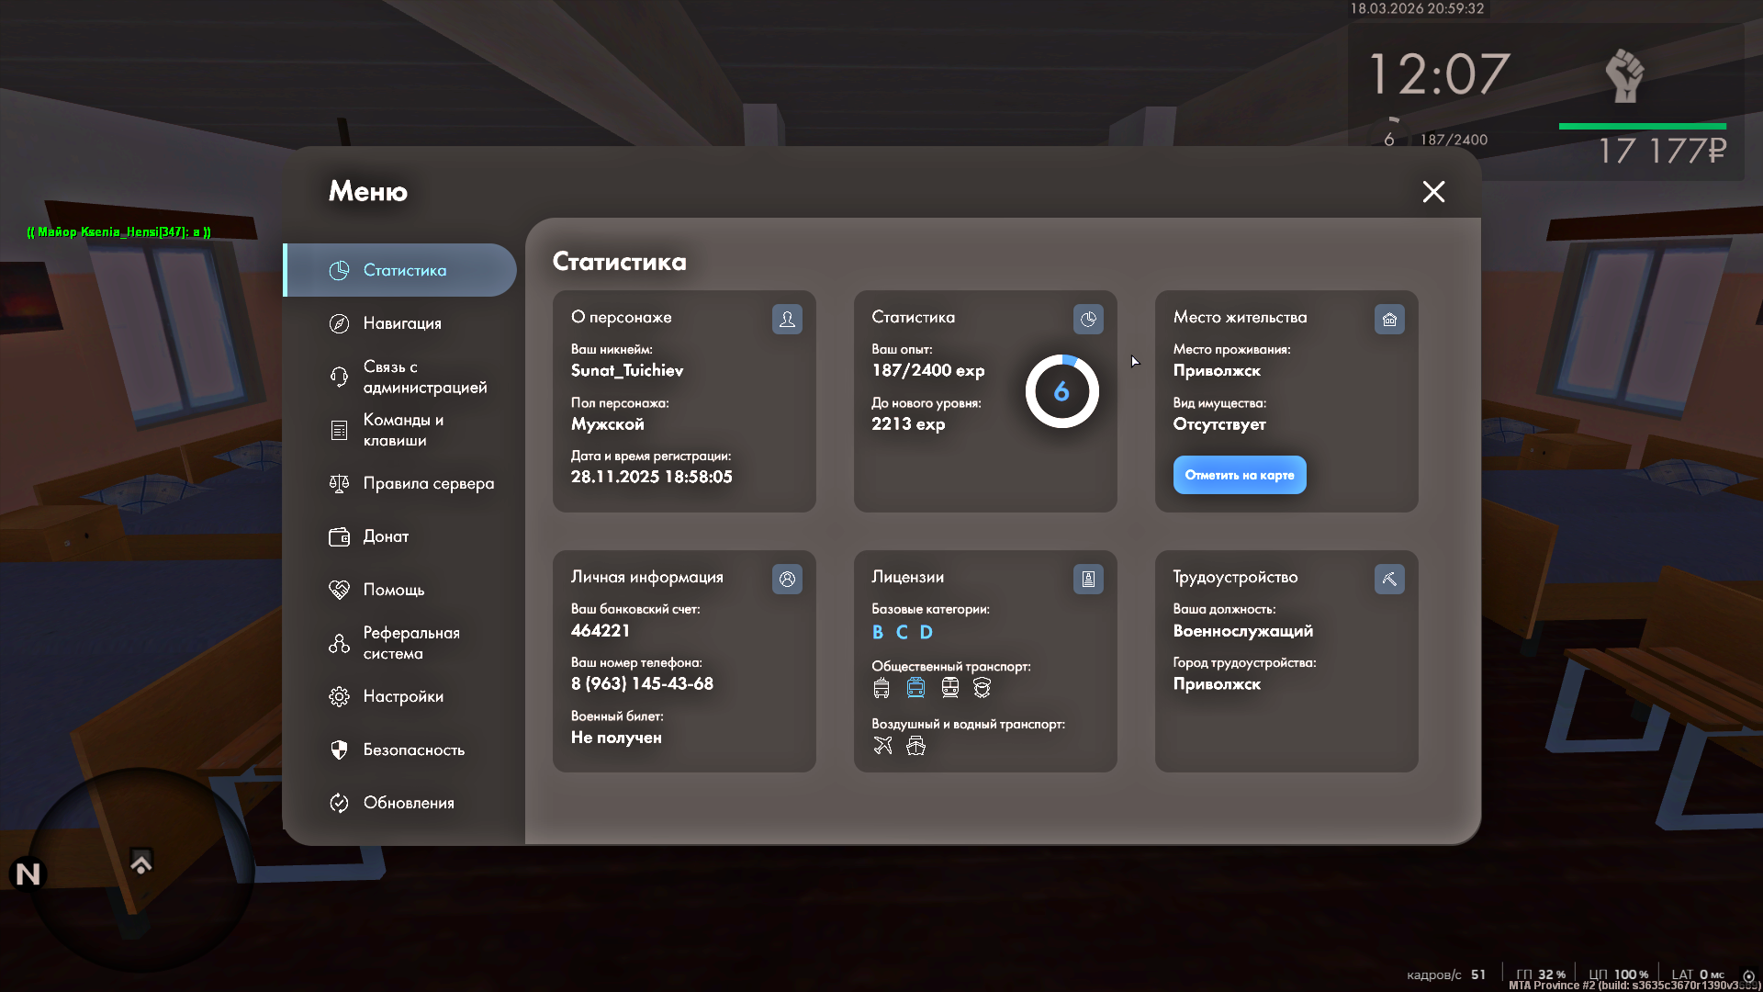Click the profile icon in Личная информация card

(x=787, y=579)
